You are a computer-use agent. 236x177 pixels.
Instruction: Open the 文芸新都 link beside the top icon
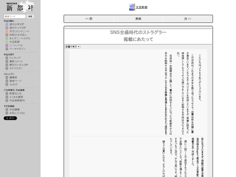click(142, 7)
